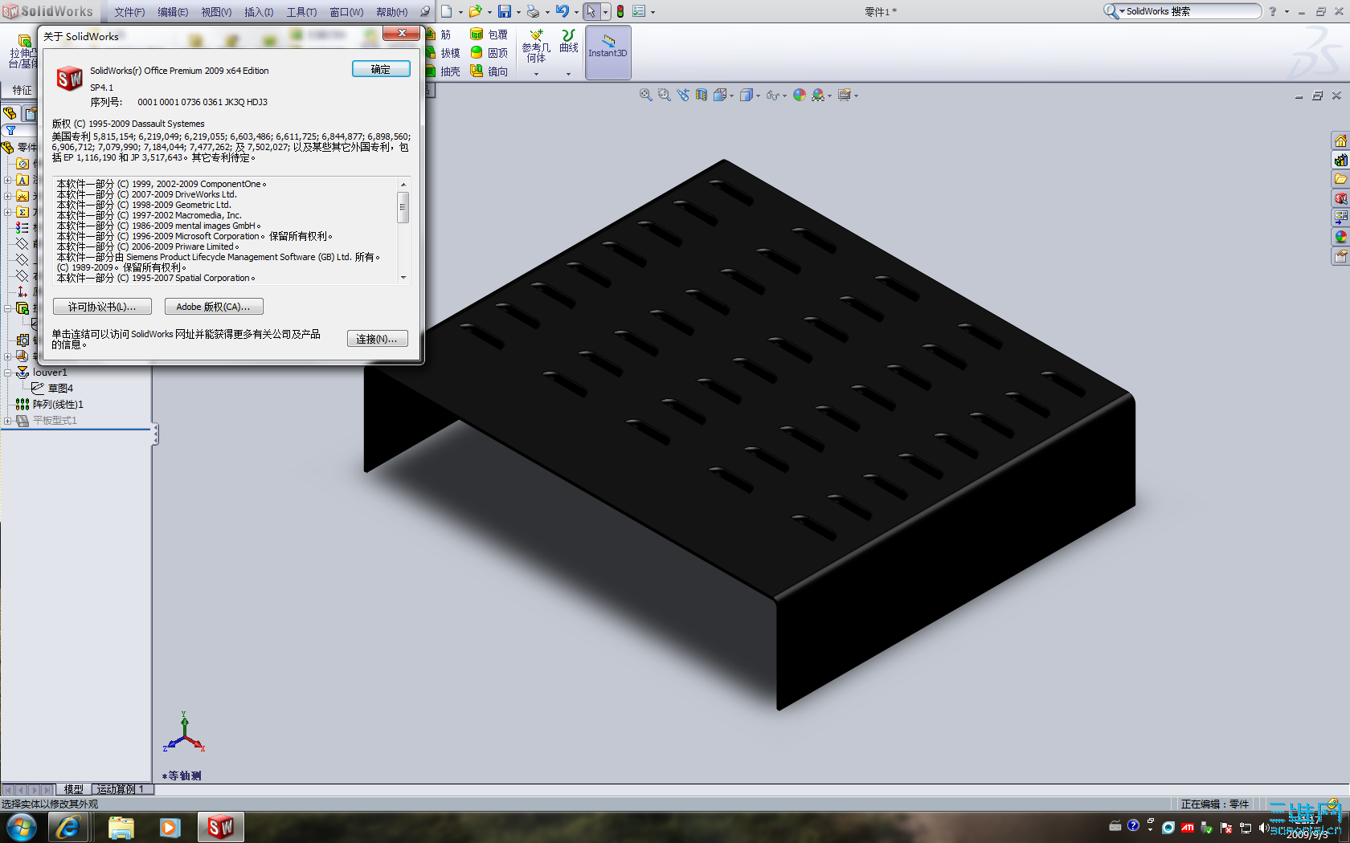Screen dimensions: 1350x843
Task: Click the Wrap (包覆) feature tool
Action: coord(489,35)
